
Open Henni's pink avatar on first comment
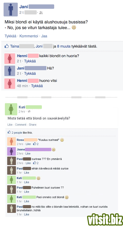(10, 59)
